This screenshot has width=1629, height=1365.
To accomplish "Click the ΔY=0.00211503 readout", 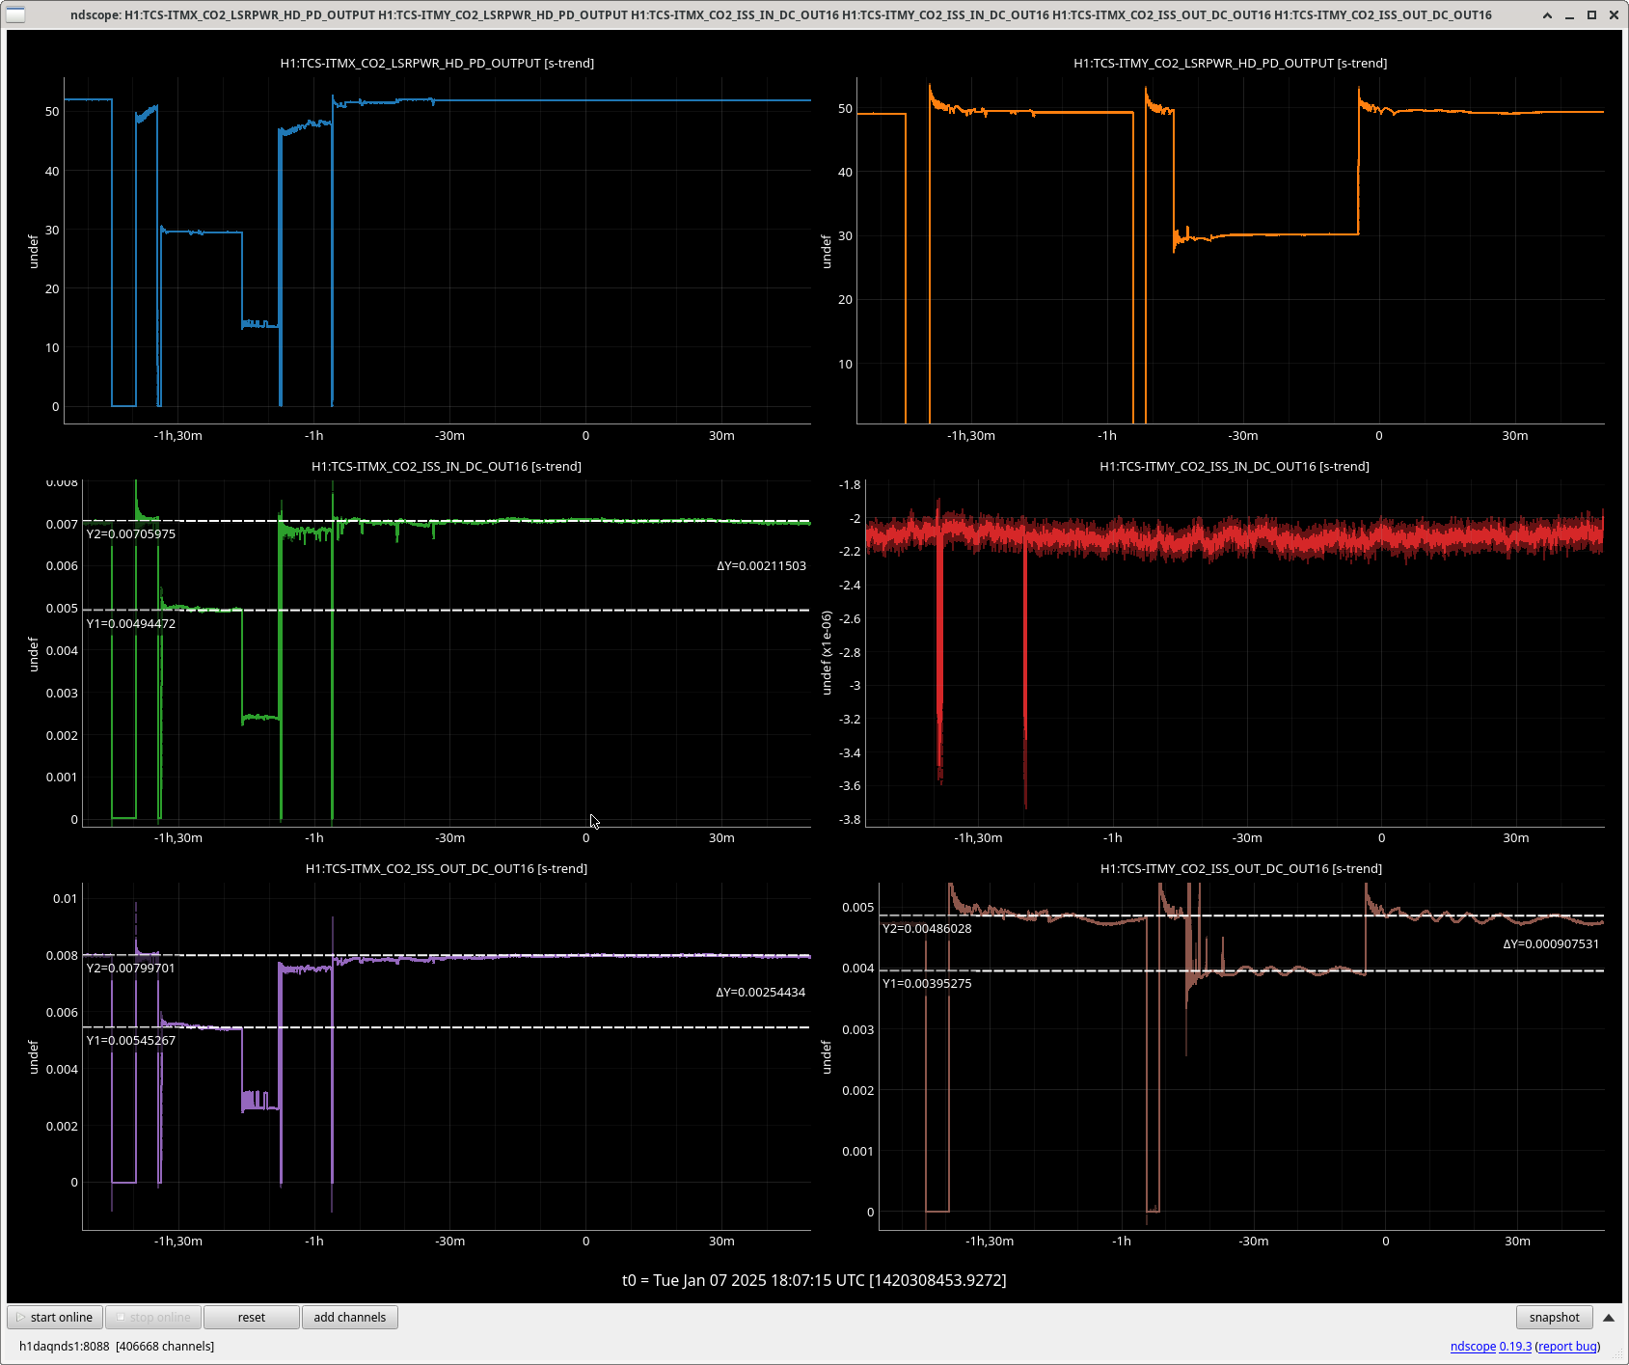I will point(761,565).
